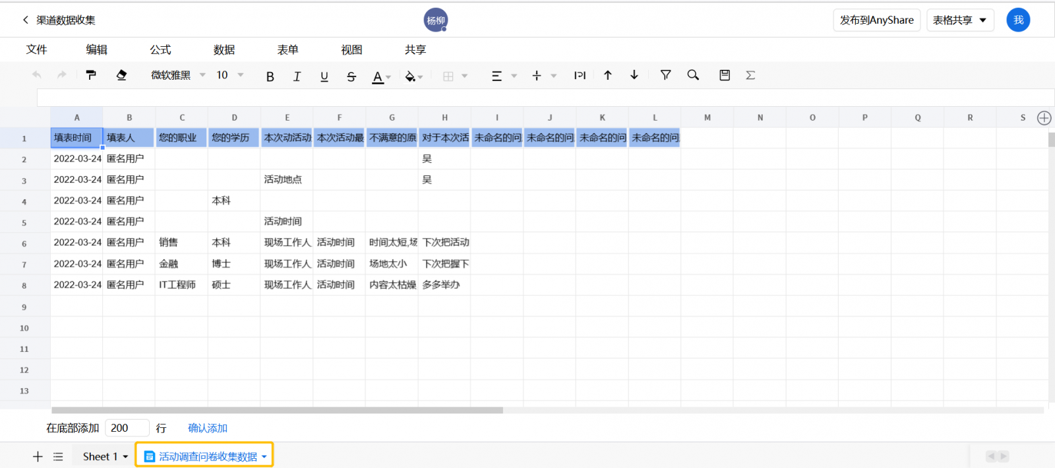Click the format painter icon

91,75
